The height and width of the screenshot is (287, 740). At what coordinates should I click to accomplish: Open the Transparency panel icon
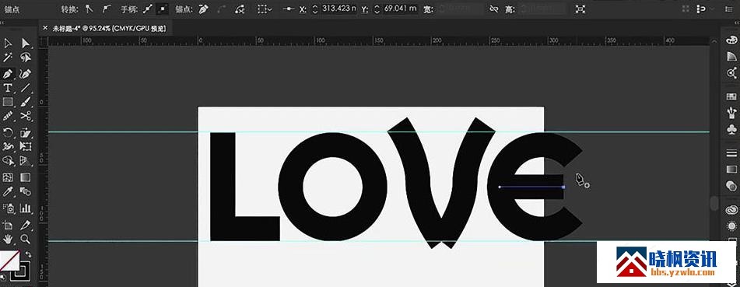(x=732, y=185)
